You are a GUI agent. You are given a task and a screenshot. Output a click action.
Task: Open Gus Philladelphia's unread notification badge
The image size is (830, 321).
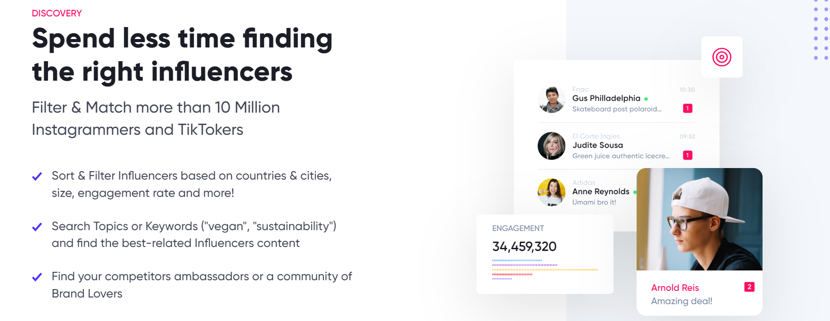[688, 109]
